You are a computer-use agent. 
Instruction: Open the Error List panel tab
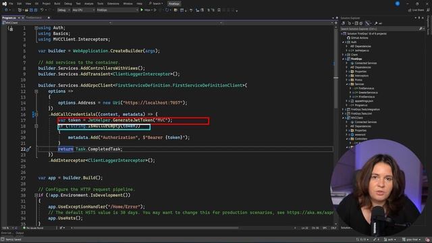pos(6,233)
